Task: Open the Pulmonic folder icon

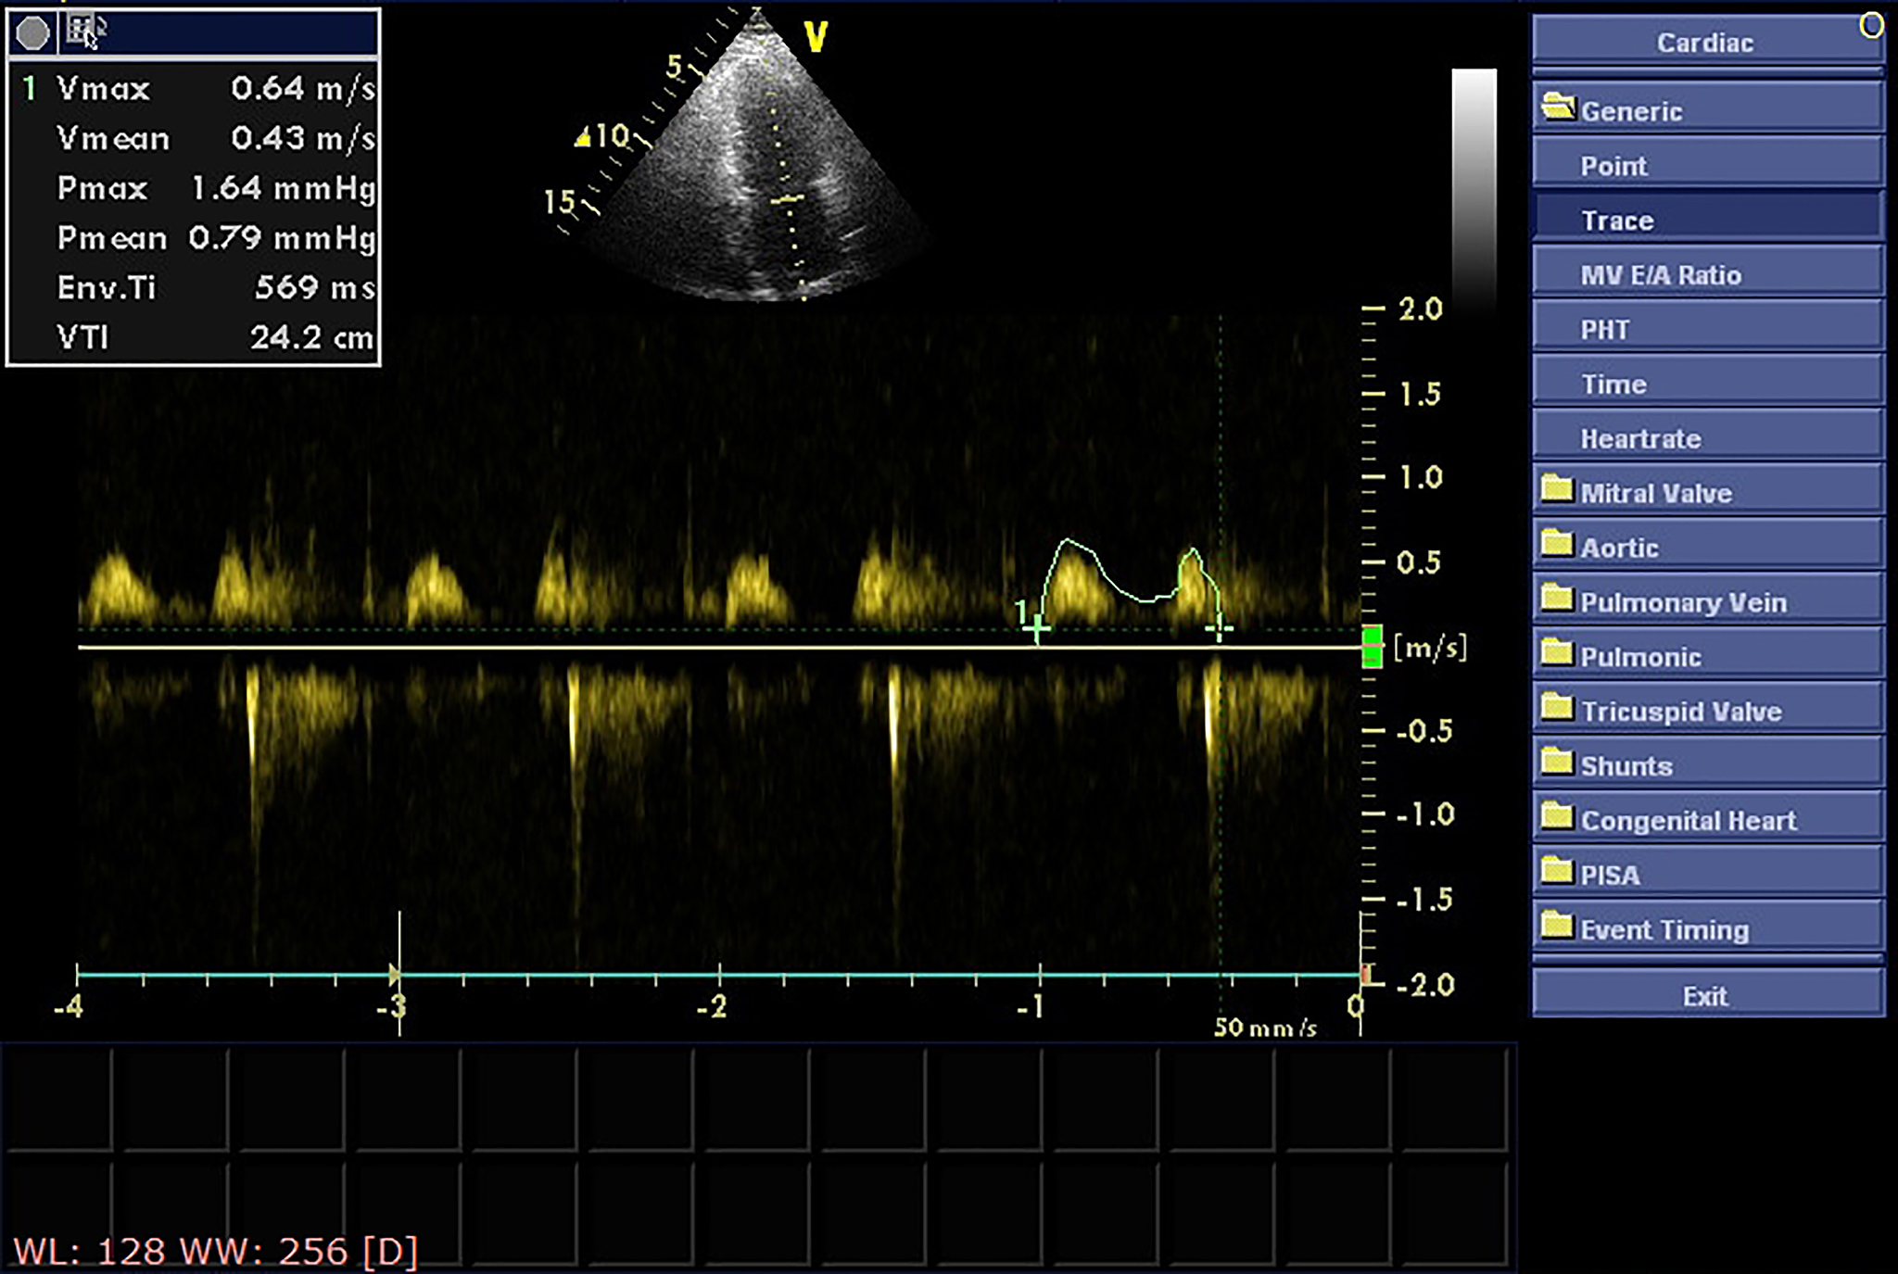Action: [x=1557, y=654]
